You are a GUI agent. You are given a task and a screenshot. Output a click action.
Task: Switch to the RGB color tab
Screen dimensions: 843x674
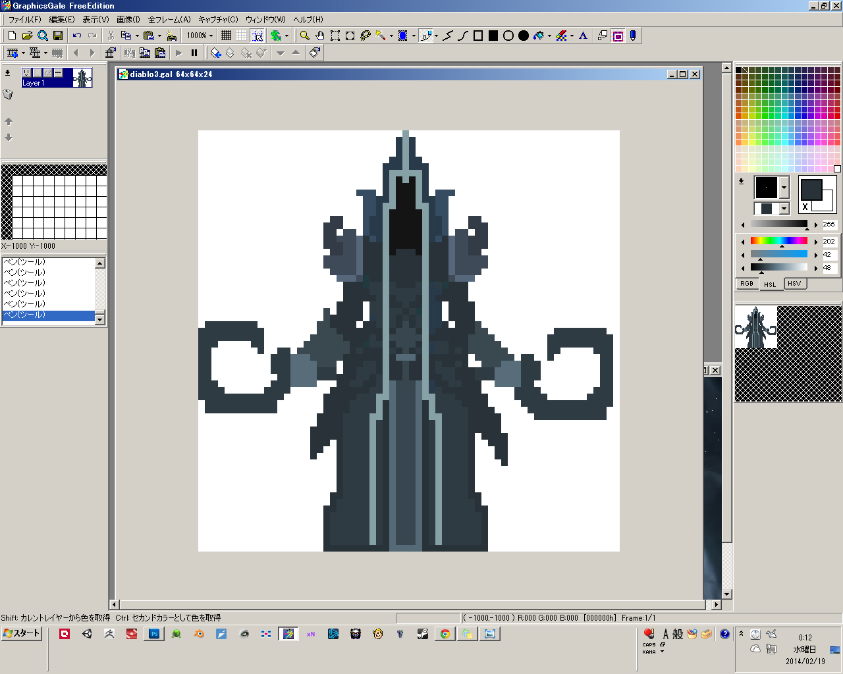point(747,284)
